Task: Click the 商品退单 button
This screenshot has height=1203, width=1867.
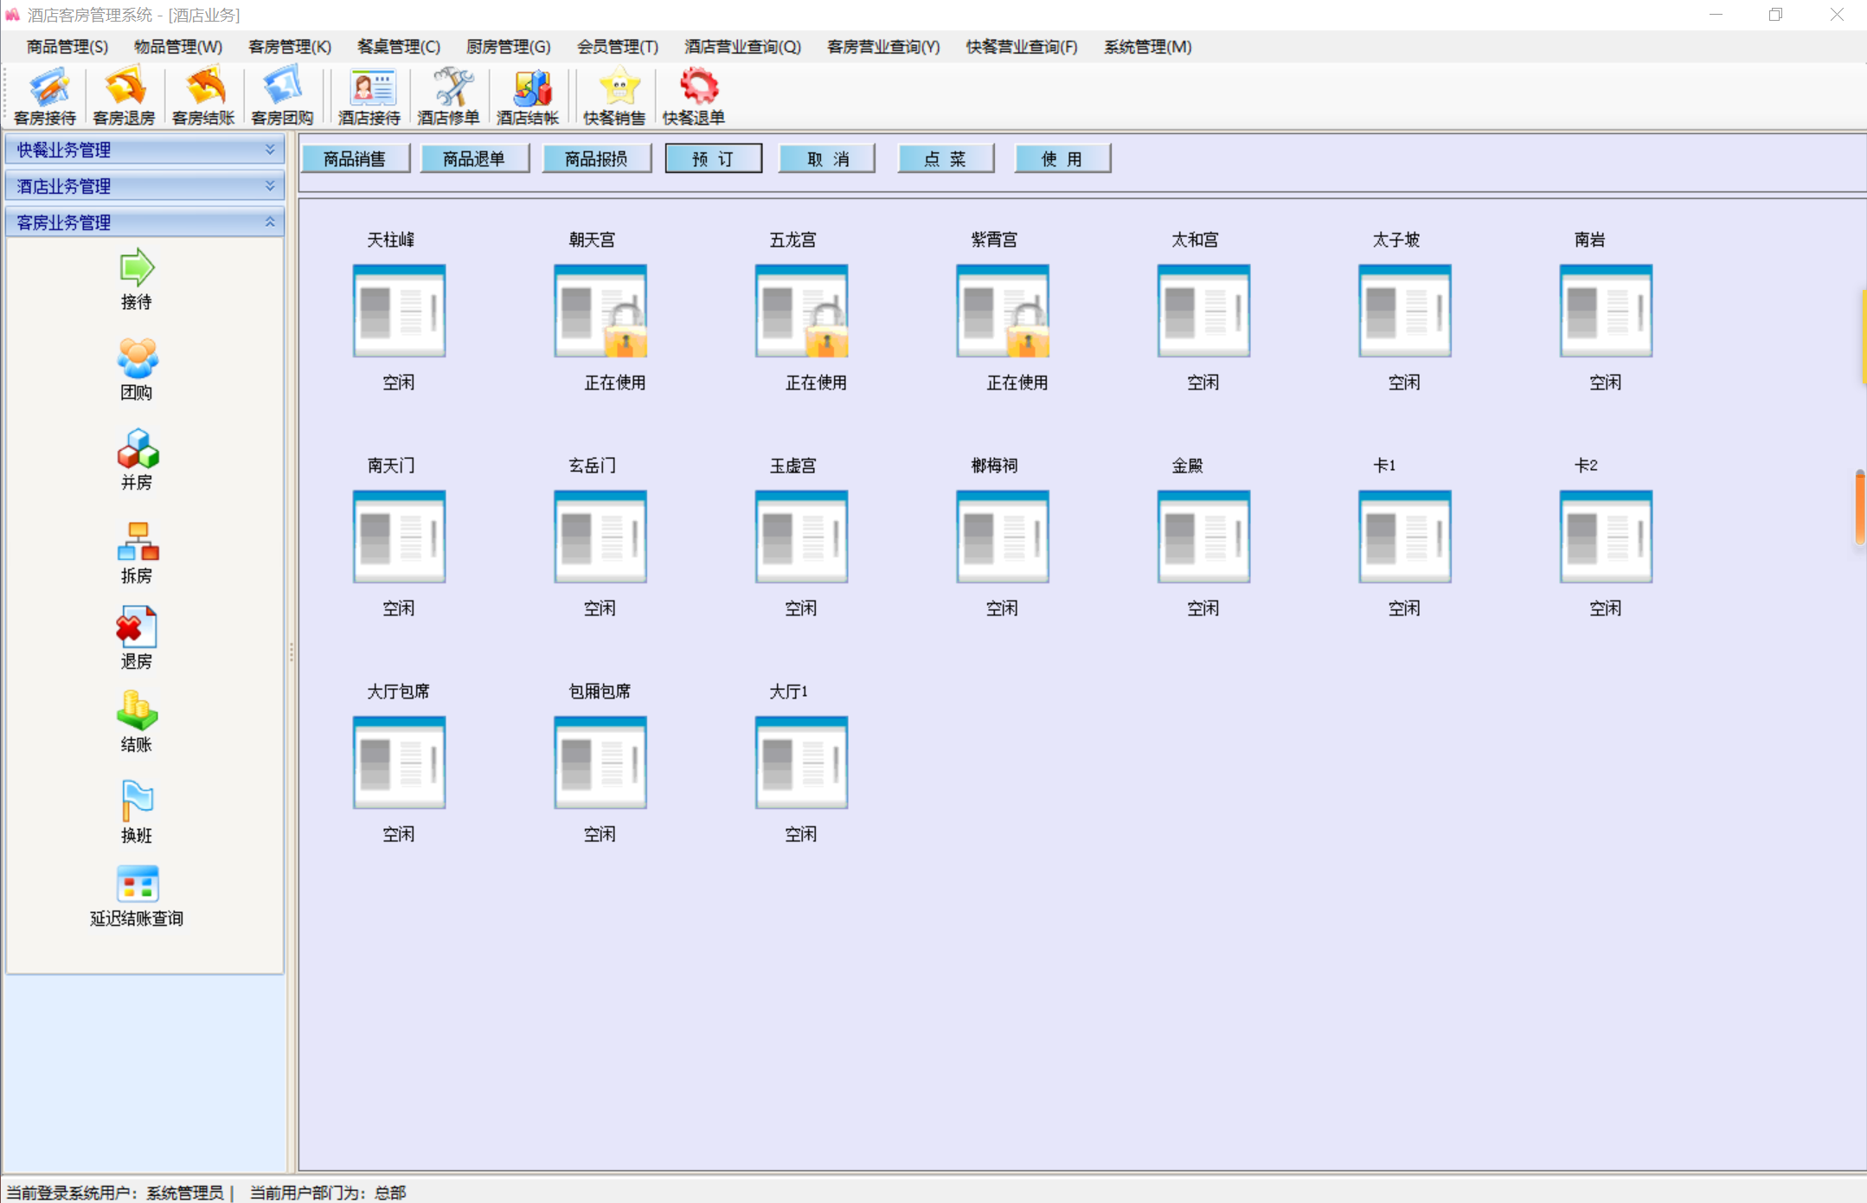Action: tap(474, 159)
